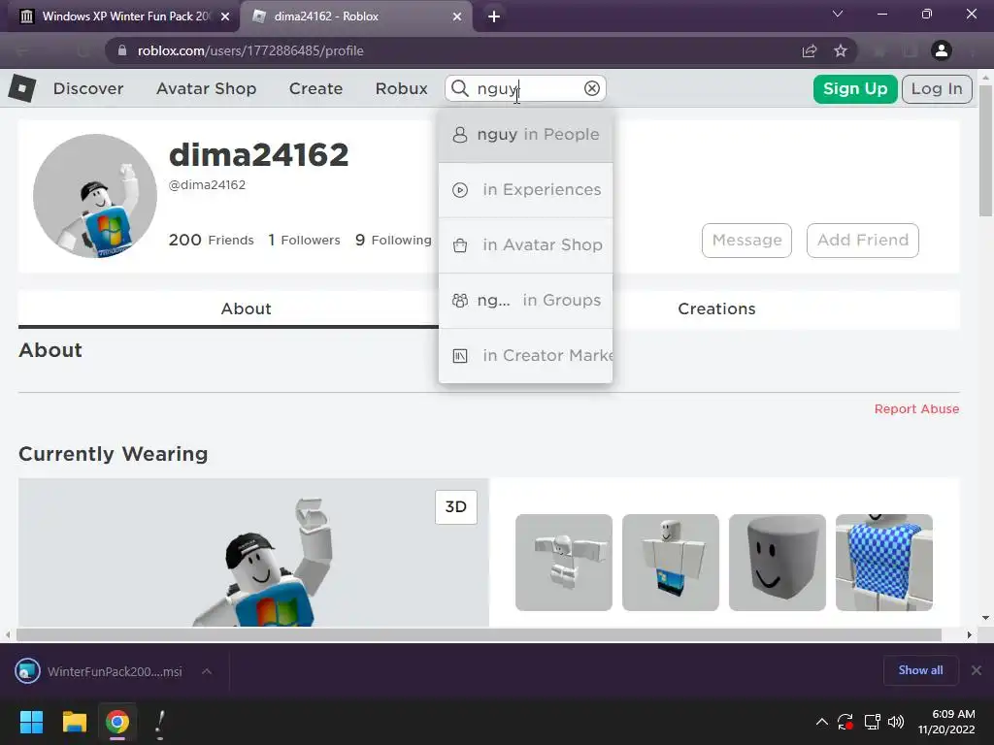Click the Report Abuse link
Viewport: 994px width, 745px height.
916,409
